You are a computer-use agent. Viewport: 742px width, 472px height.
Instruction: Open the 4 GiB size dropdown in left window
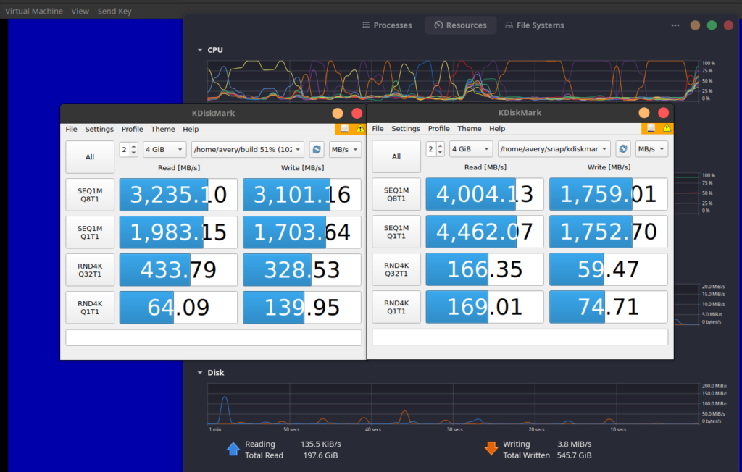click(x=164, y=149)
